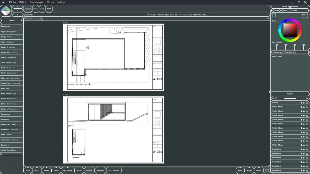Add a new canvas tab with plus icon

click(268, 19)
